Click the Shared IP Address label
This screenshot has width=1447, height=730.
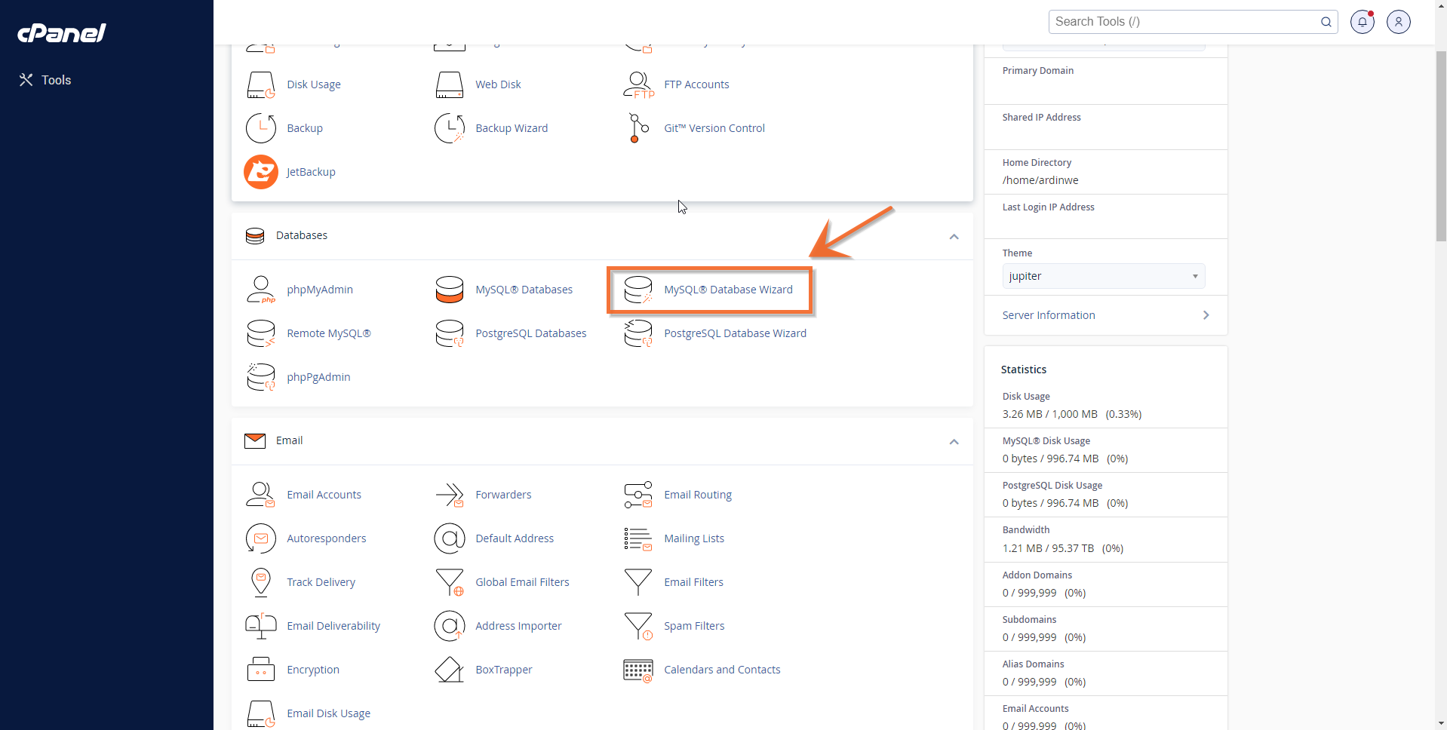coord(1041,118)
